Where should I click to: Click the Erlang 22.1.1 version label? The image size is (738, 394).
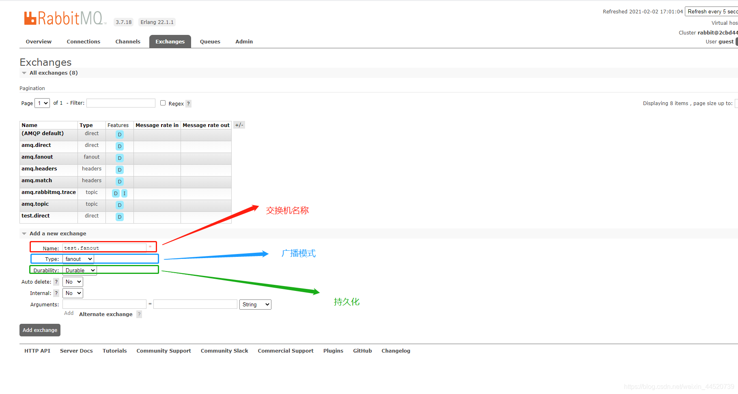[x=157, y=22]
